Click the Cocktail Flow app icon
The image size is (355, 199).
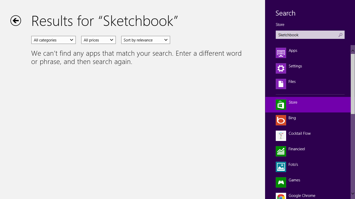pos(281,136)
